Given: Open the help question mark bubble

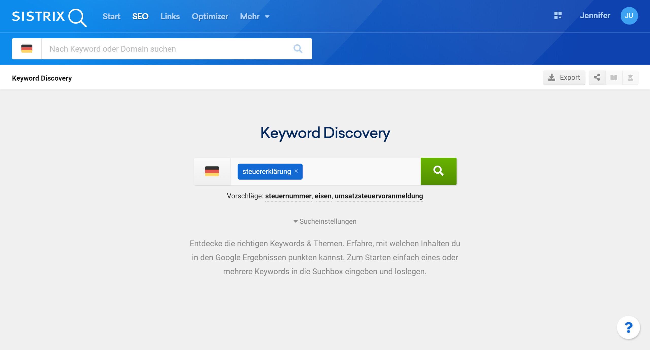Looking at the screenshot, I should point(628,327).
